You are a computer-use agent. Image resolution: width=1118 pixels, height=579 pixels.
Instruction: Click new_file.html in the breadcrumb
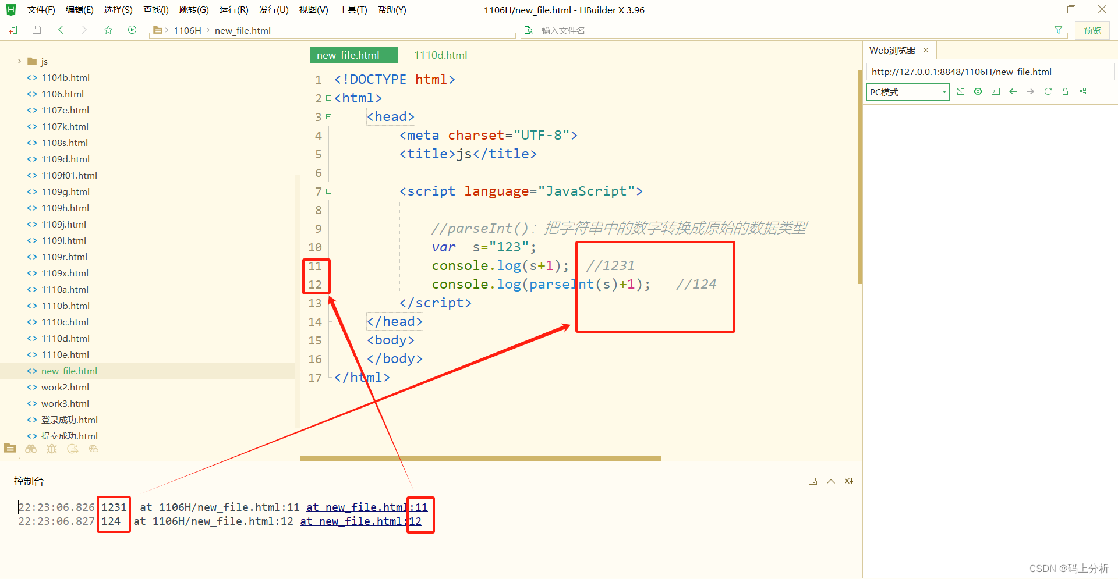click(243, 30)
